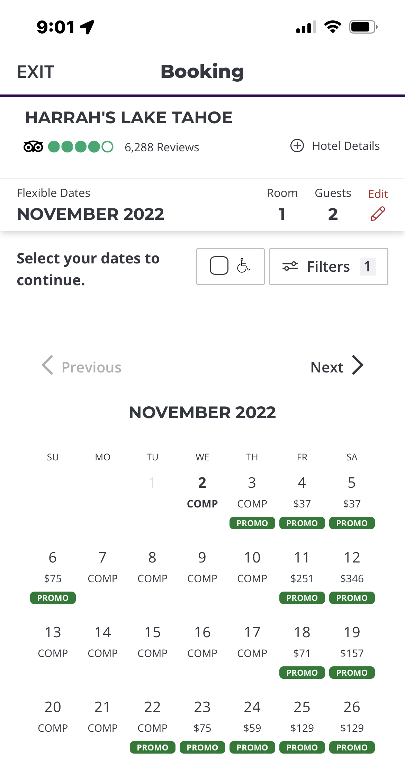
Task: Select November 24 priced $59
Action: tap(252, 725)
